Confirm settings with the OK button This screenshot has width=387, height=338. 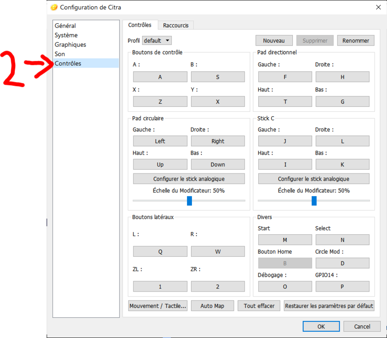click(x=321, y=326)
